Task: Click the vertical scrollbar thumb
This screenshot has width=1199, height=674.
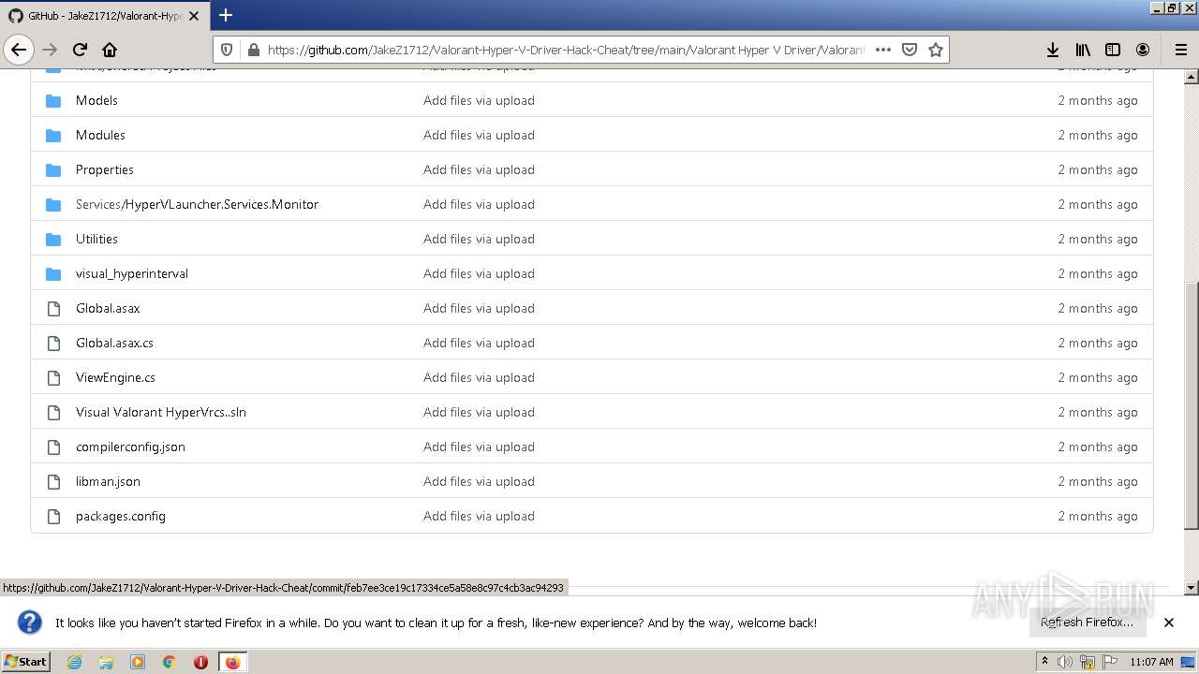Action: pyautogui.click(x=1192, y=405)
